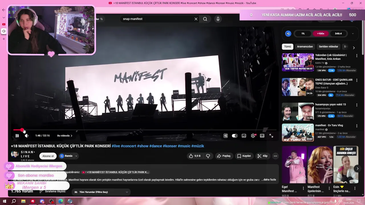
Task: Dislike the video with thumbs down
Action: click(x=208, y=156)
